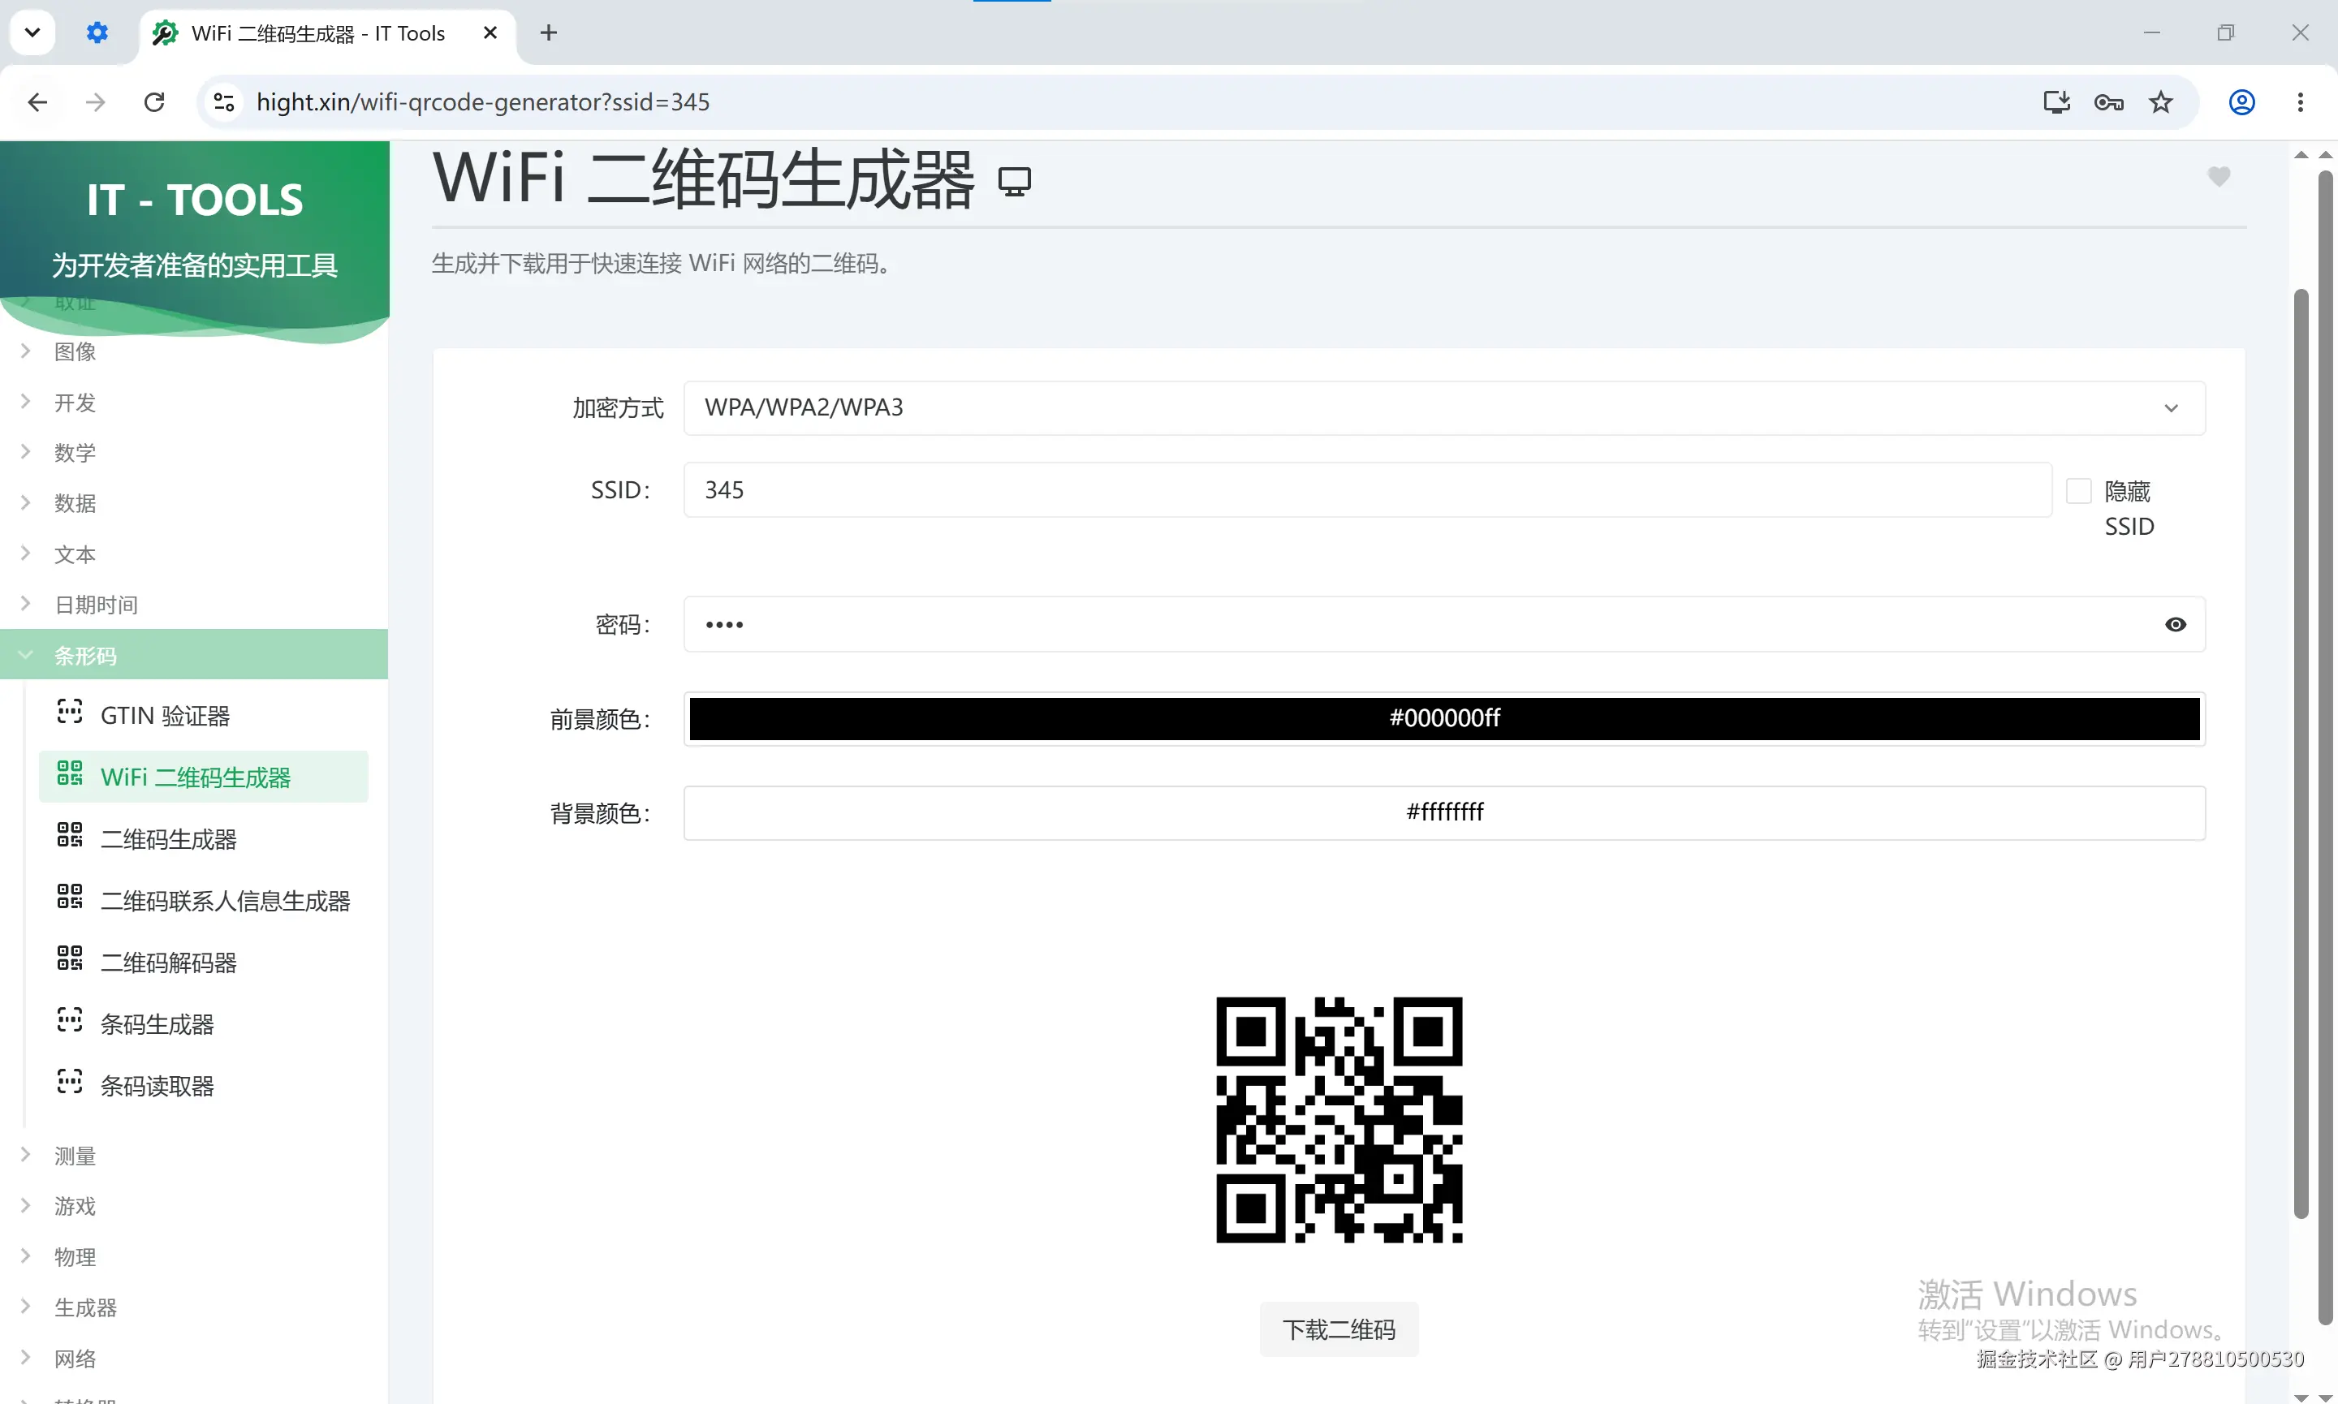Open GTIN 验证器 tool

(204, 715)
